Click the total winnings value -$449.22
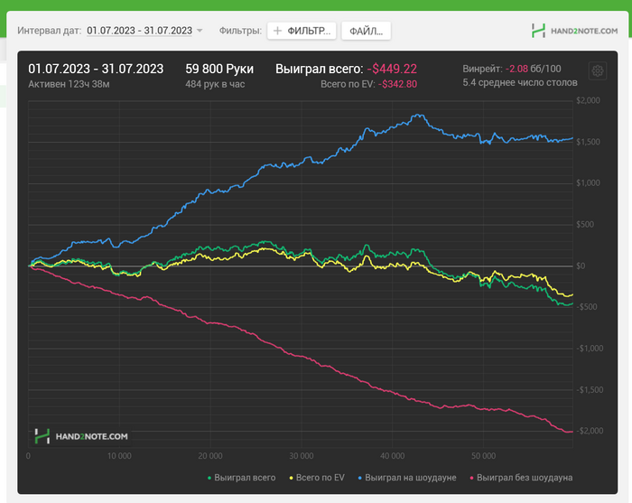 click(392, 69)
